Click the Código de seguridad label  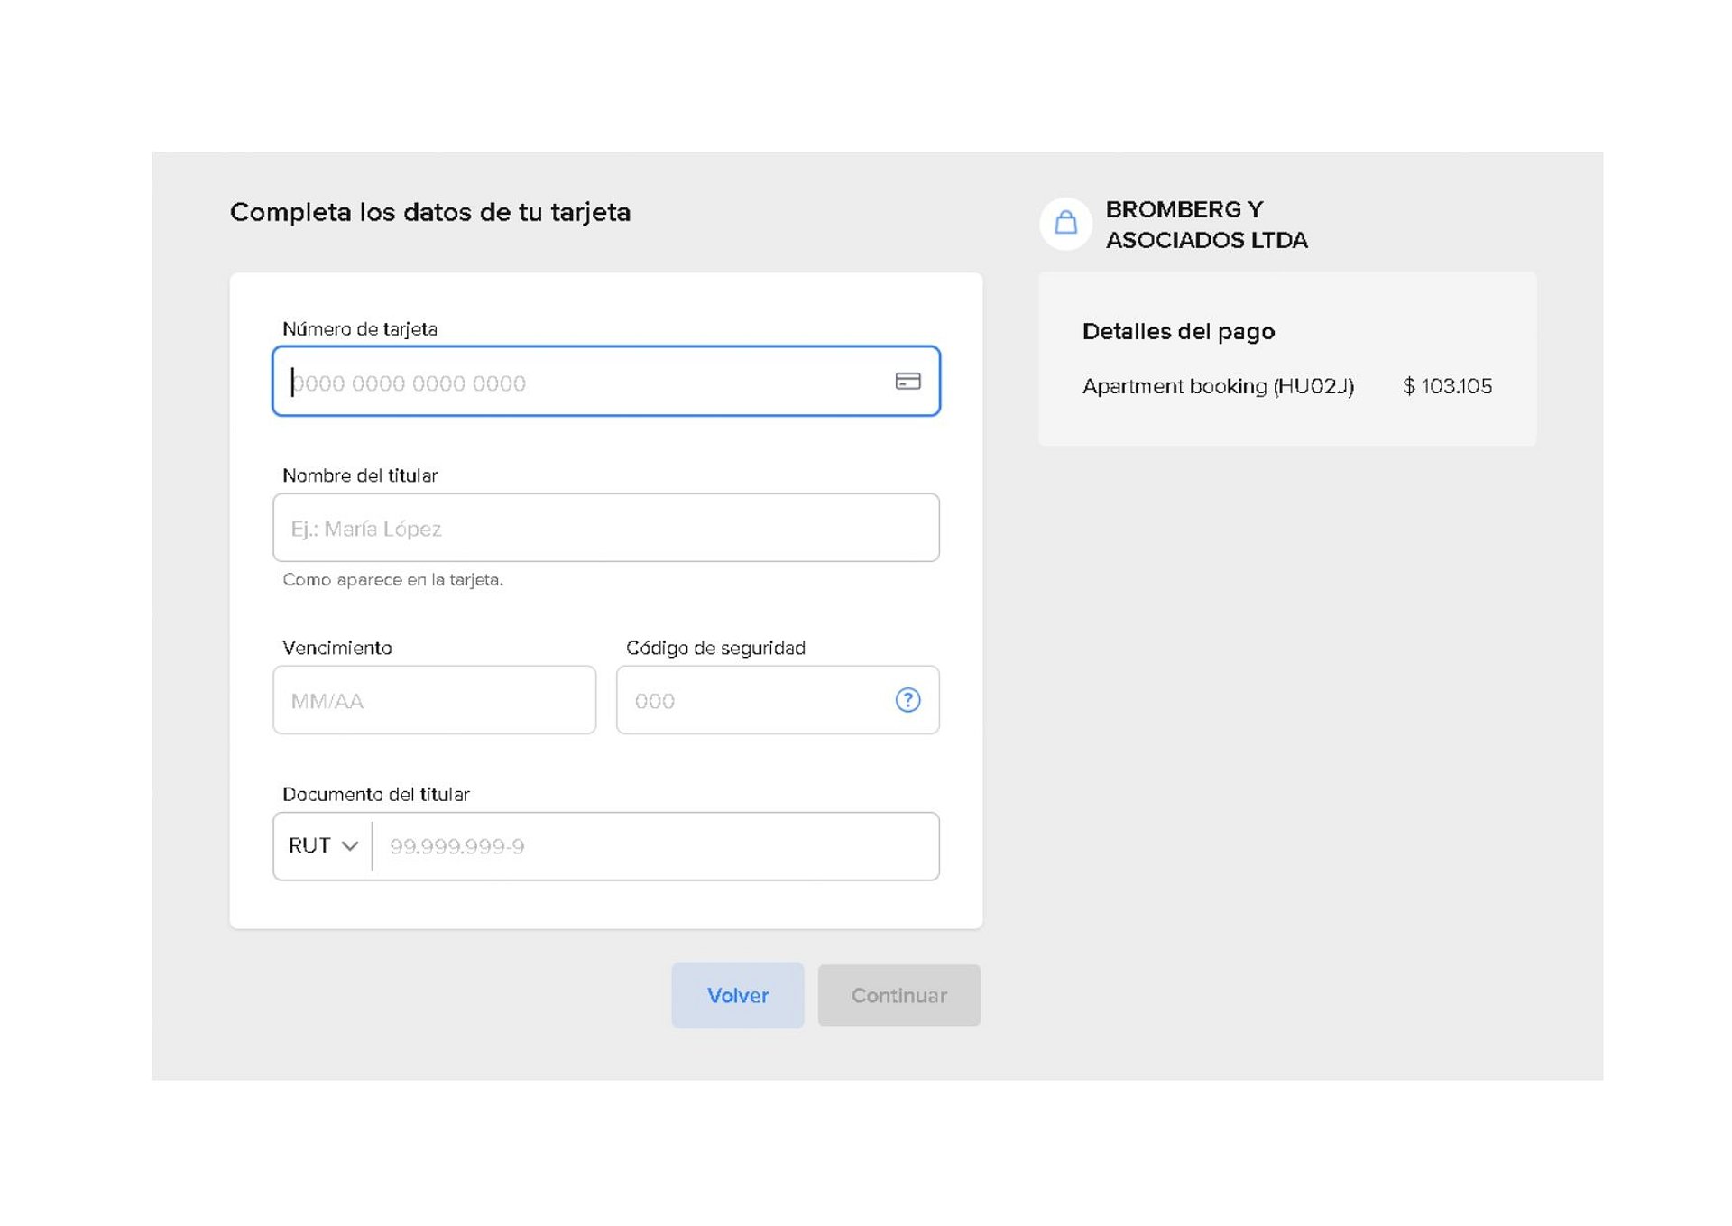(715, 648)
